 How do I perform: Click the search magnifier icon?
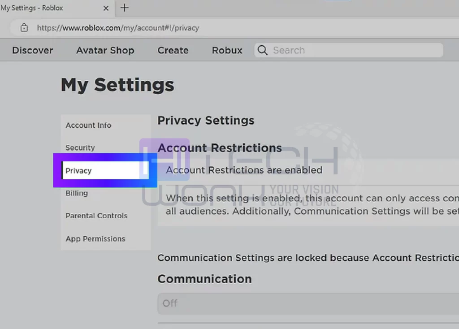click(x=262, y=50)
